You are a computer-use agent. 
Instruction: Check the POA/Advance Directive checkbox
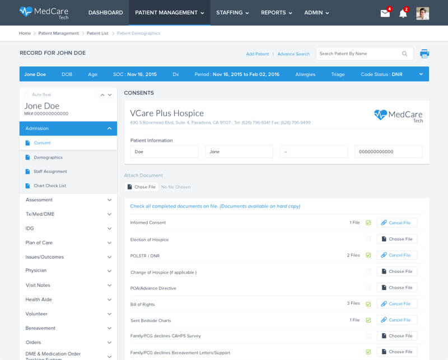pos(368,287)
